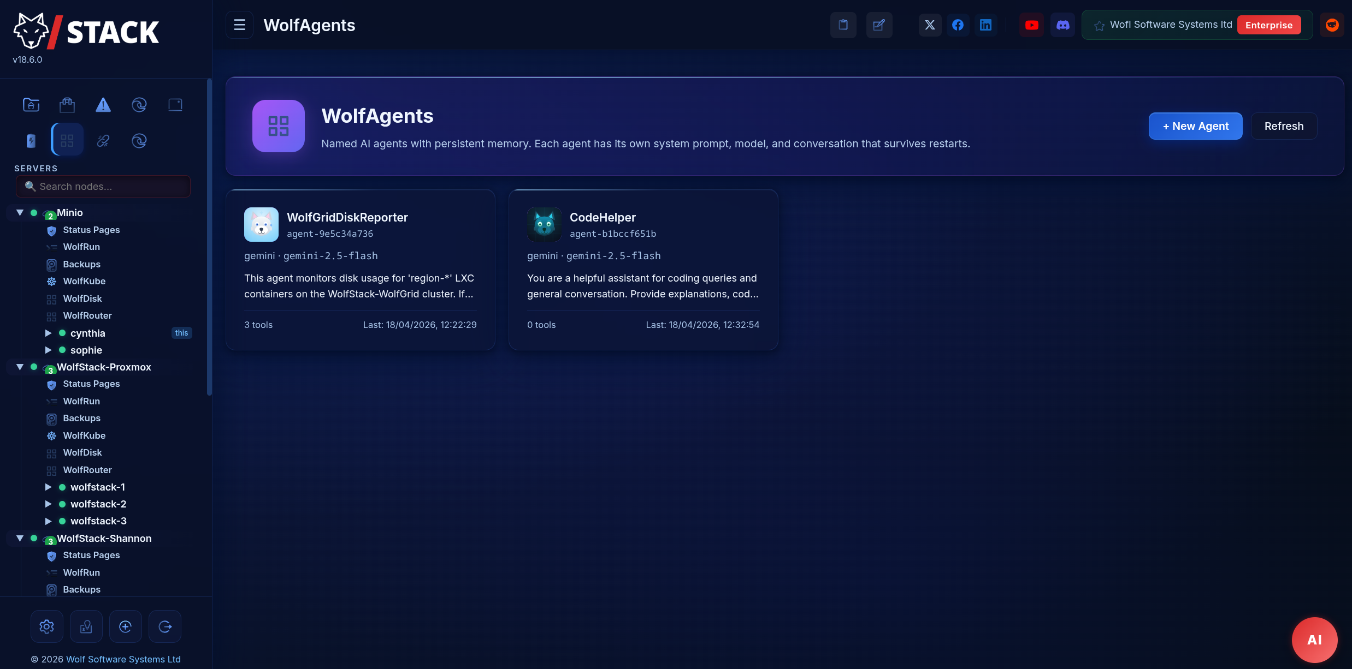Open Status Pages under Minio
The height and width of the screenshot is (669, 1352).
tap(91, 230)
